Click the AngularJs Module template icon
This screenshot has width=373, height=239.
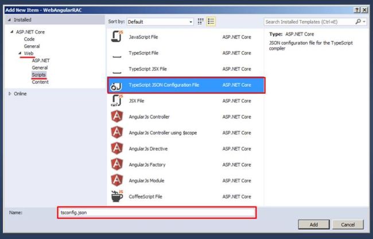click(117, 180)
